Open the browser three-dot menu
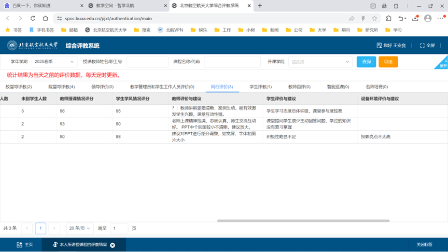448x252 pixels. pyautogui.click(x=441, y=18)
